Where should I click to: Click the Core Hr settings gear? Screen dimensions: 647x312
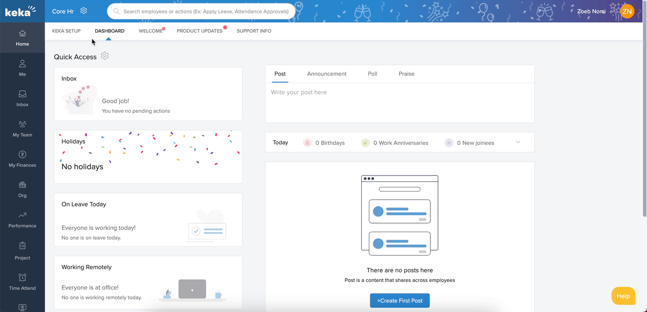coord(84,11)
